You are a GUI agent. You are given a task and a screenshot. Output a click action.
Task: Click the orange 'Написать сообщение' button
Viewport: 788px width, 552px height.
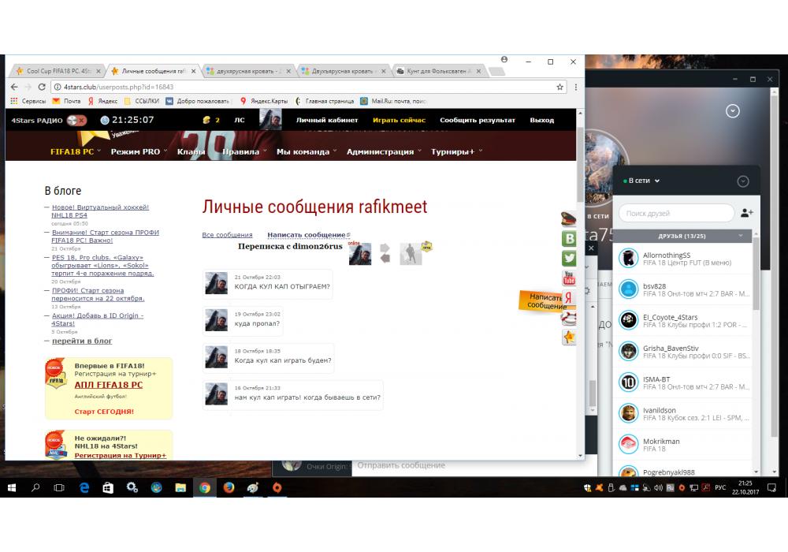(542, 301)
